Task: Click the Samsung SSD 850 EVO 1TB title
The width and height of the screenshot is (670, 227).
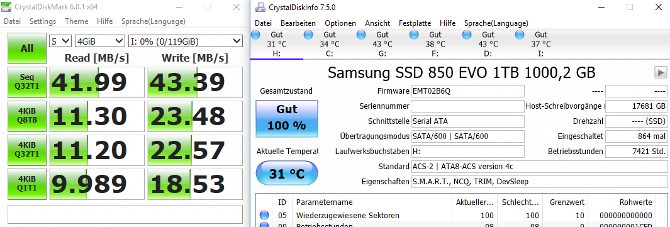Action: pyautogui.click(x=462, y=72)
